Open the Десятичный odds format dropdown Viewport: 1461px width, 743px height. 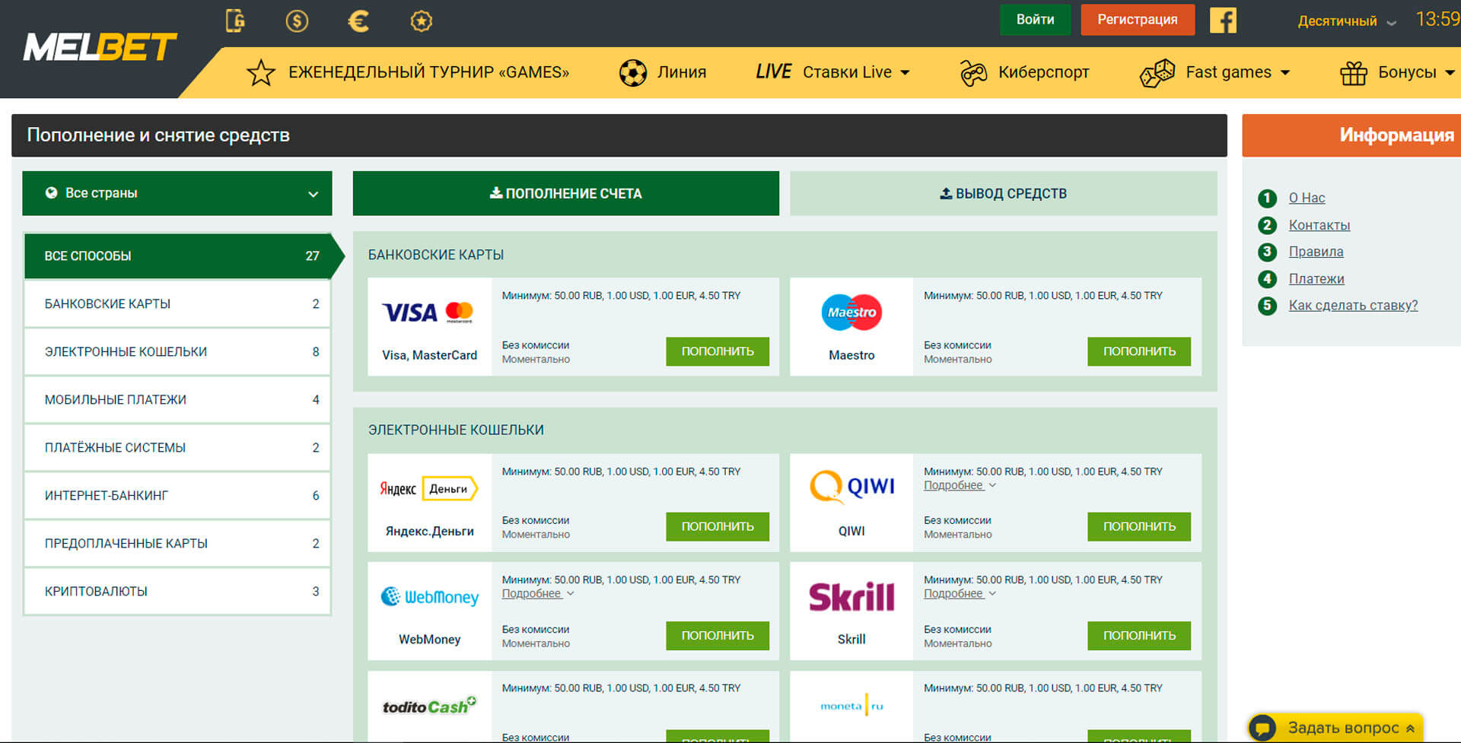[1347, 21]
